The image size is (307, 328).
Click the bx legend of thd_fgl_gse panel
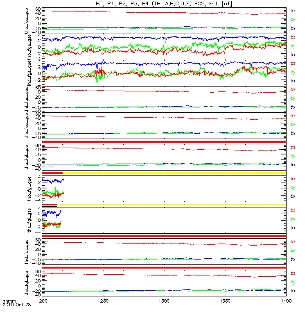[293, 260]
